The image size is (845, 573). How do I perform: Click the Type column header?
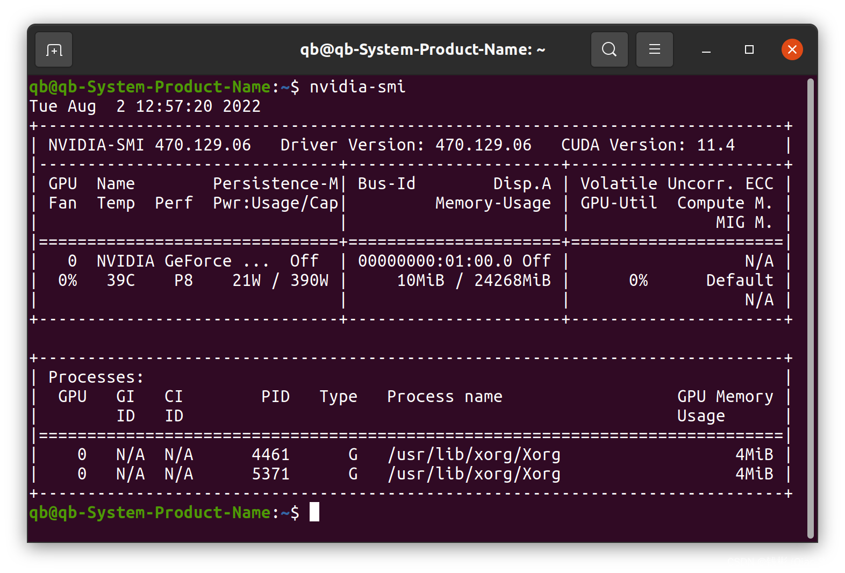pyautogui.click(x=338, y=397)
